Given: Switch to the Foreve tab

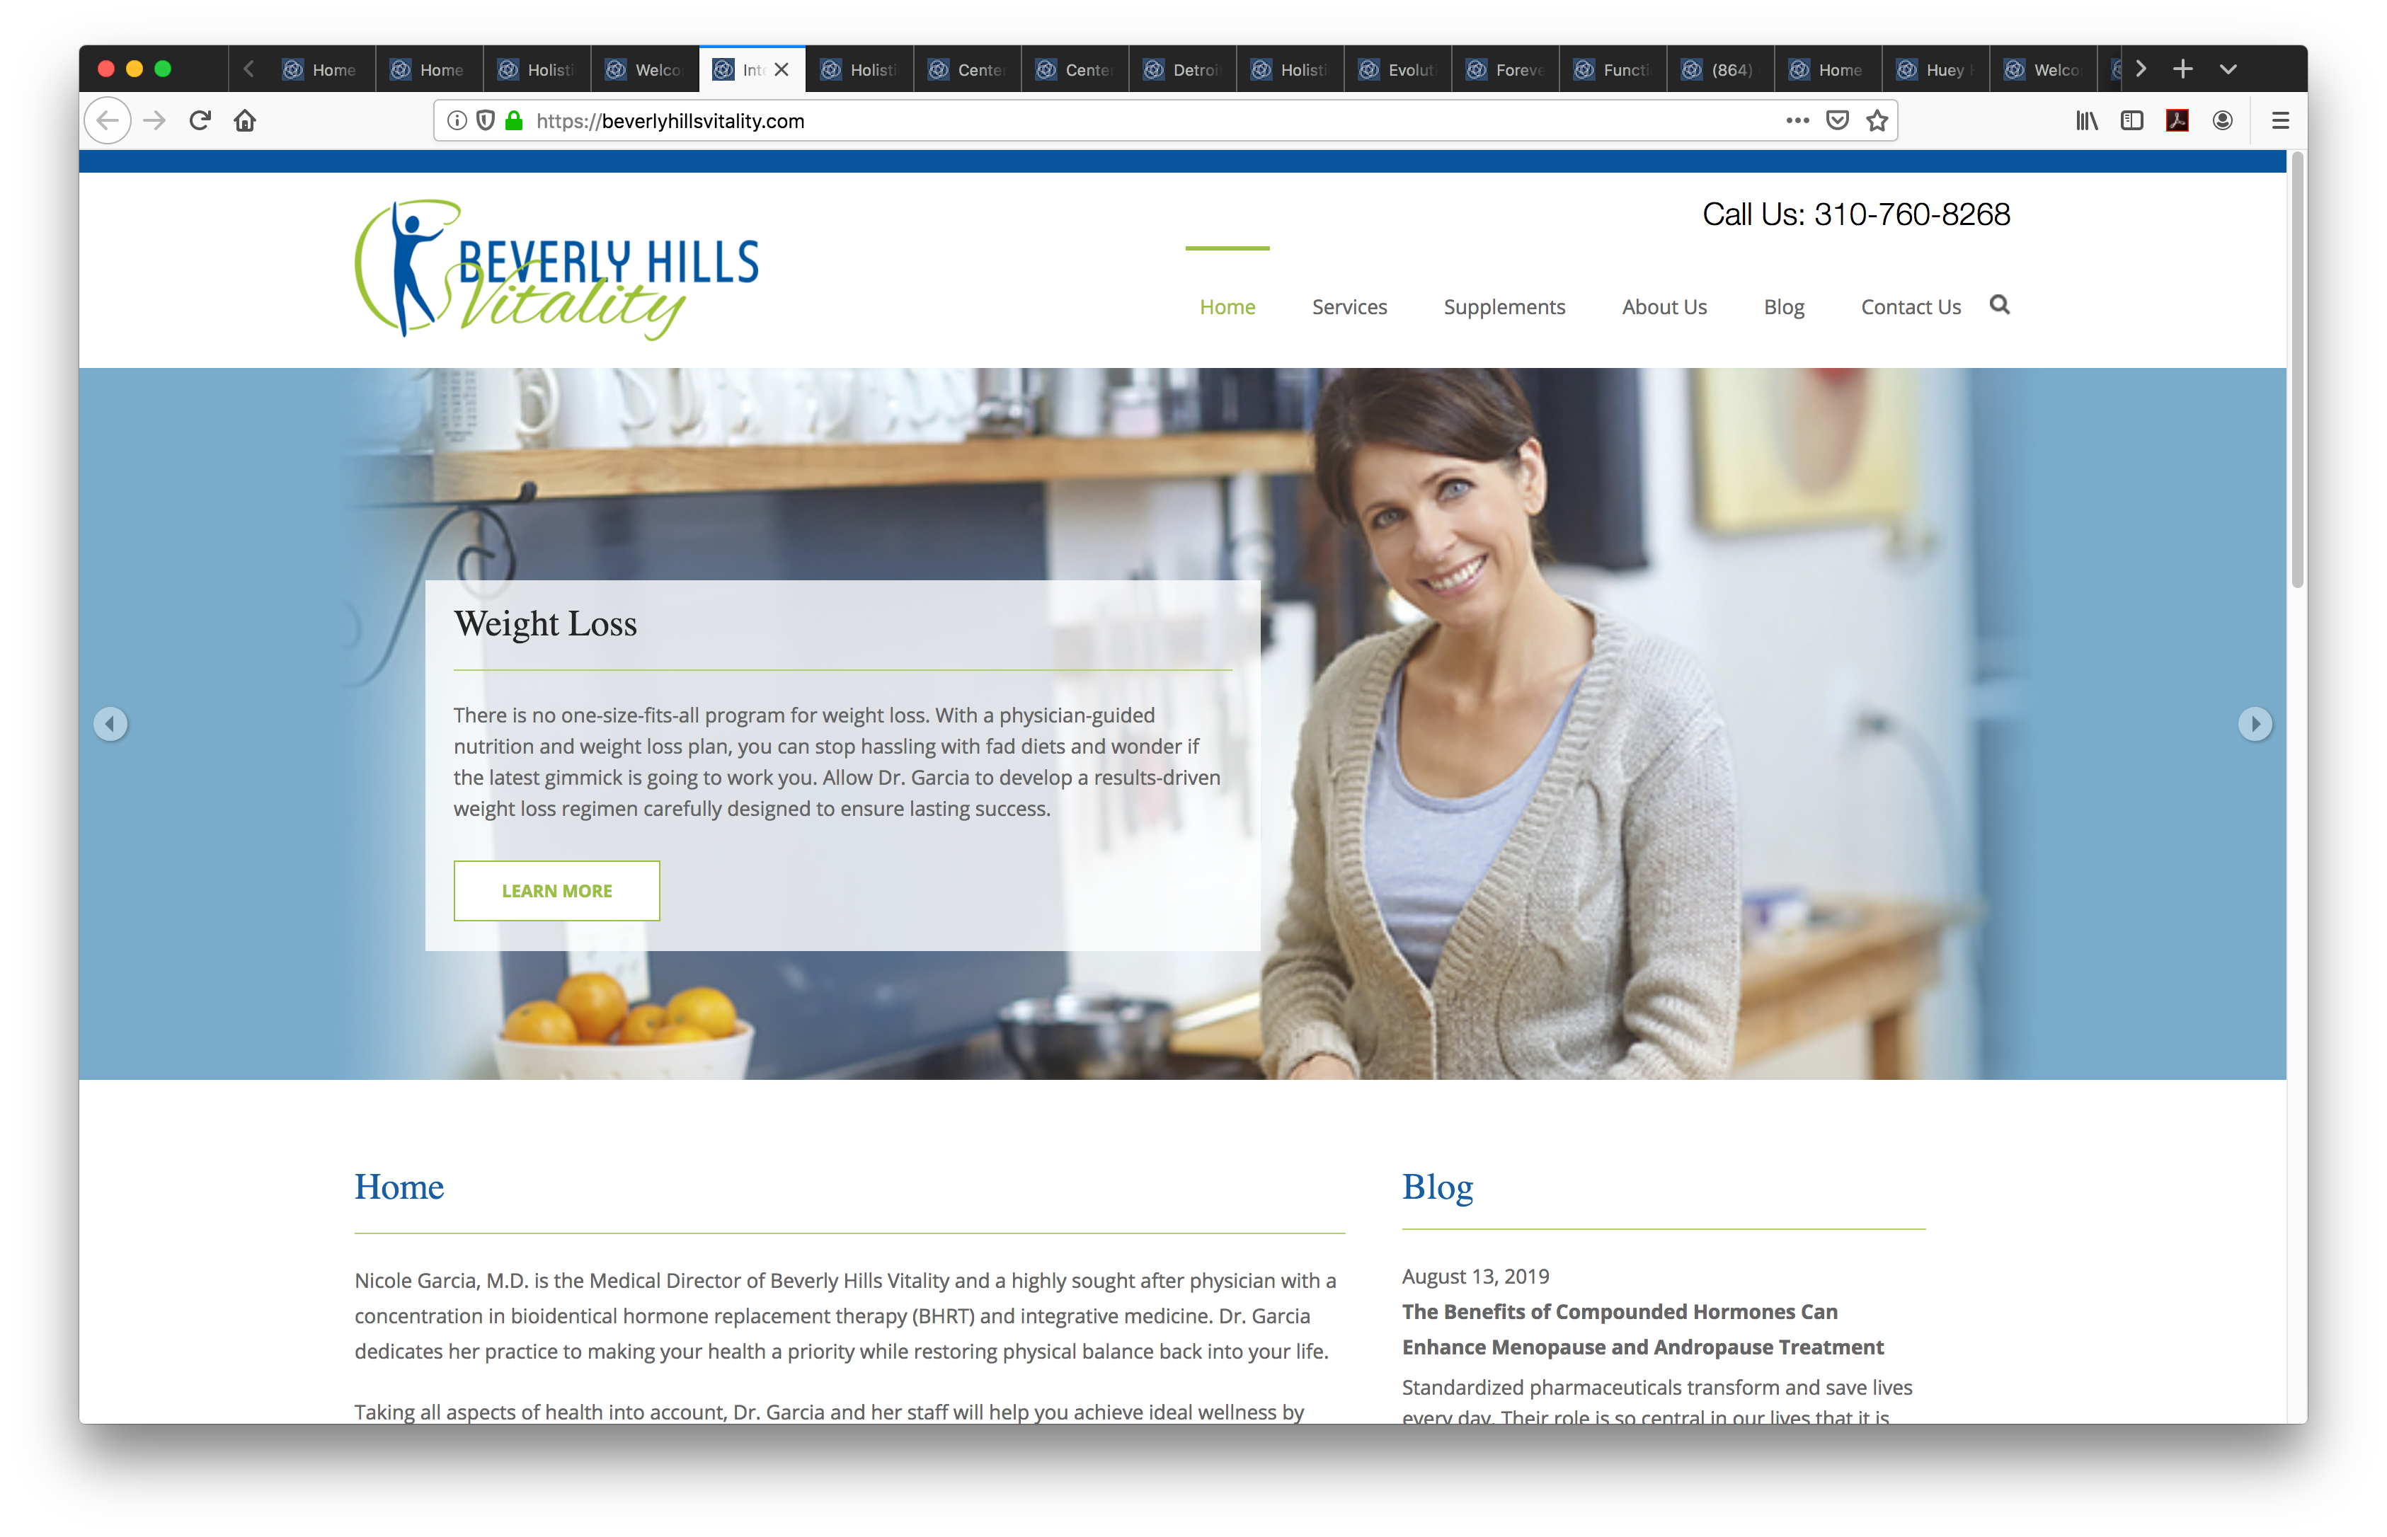Looking at the screenshot, I should click(1506, 70).
